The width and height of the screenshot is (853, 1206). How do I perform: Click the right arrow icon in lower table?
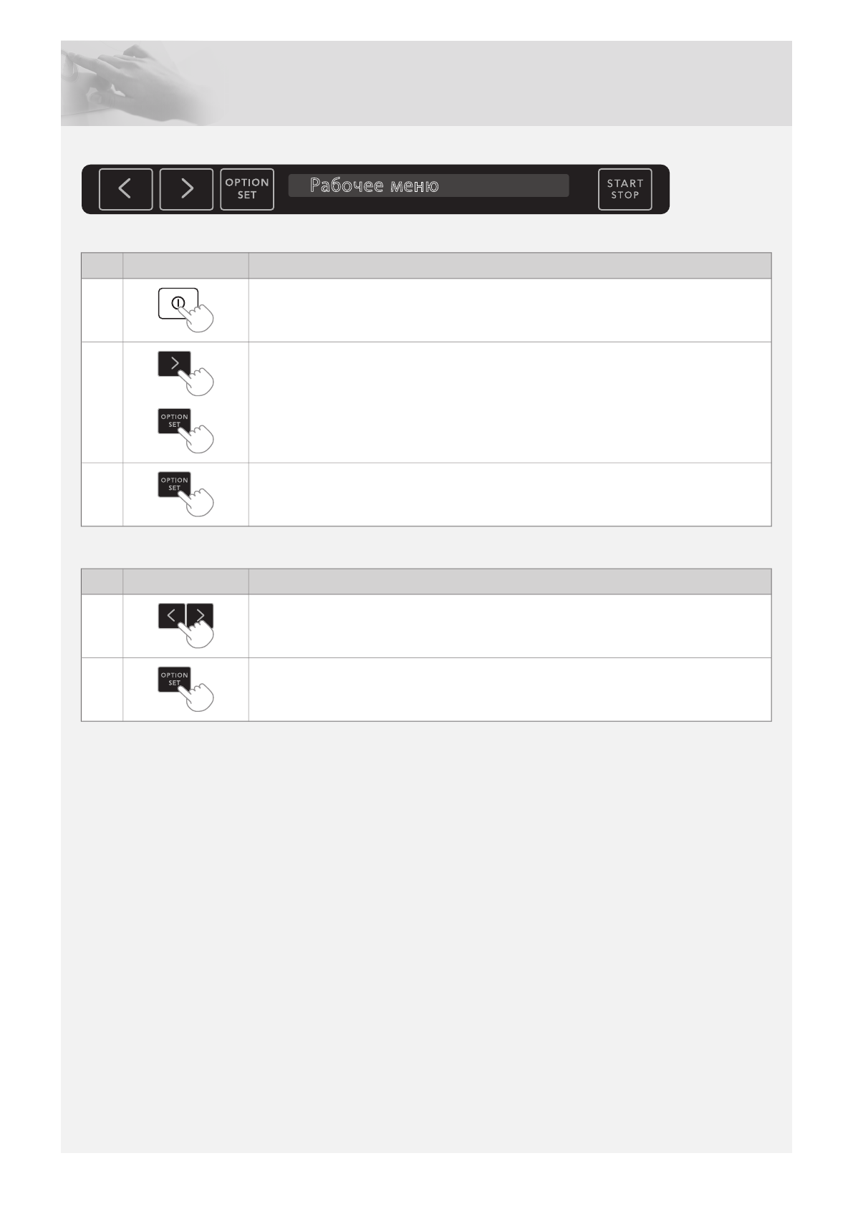coord(200,616)
